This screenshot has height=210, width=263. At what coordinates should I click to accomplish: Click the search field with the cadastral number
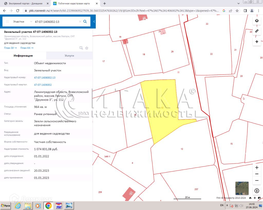point(55,22)
